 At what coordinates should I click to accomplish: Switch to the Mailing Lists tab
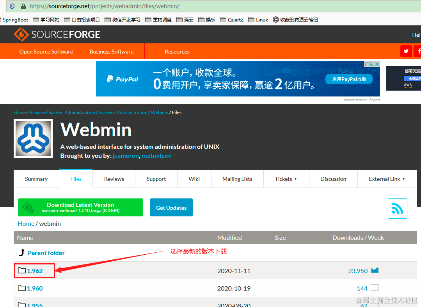coord(237,179)
